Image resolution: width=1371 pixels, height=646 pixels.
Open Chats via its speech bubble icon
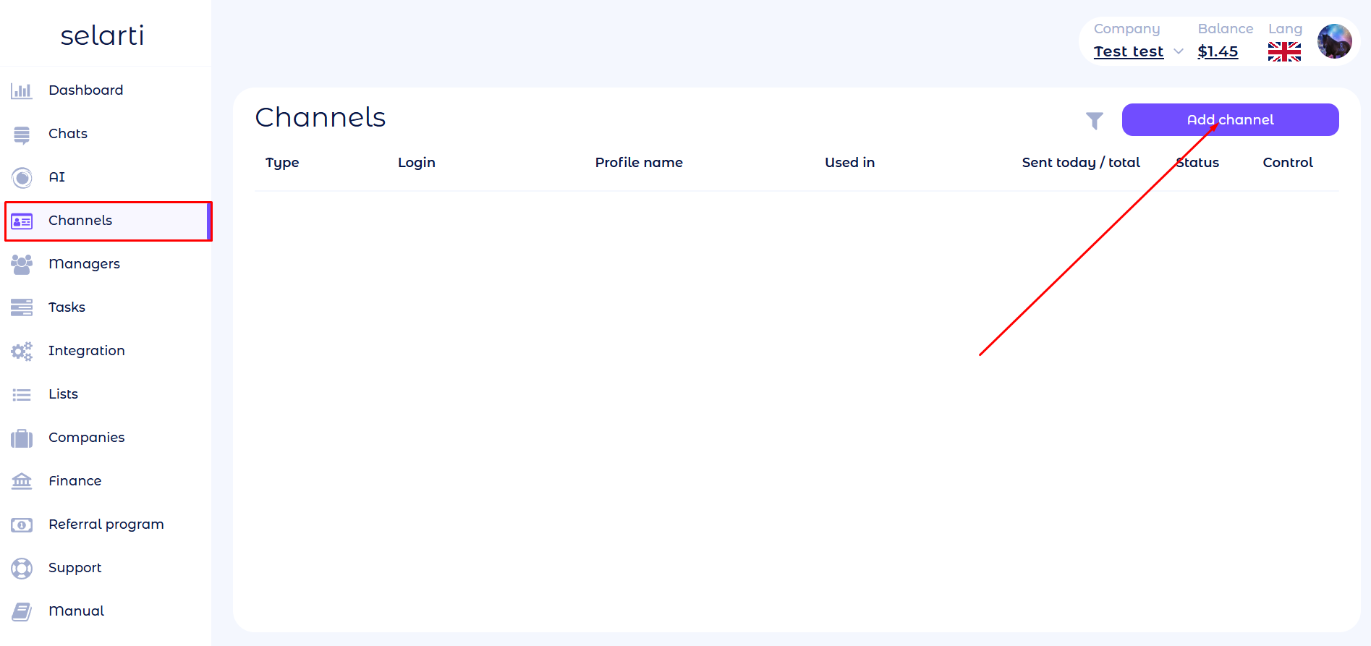coord(22,135)
